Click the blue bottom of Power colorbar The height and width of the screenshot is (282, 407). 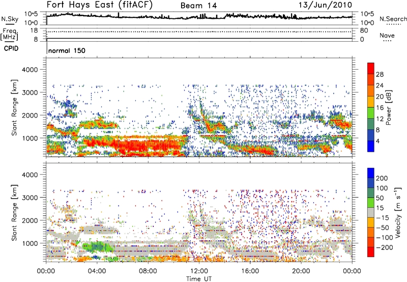coord(371,146)
